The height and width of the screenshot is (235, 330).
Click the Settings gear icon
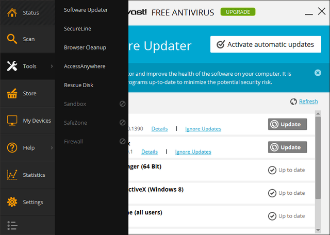12,202
